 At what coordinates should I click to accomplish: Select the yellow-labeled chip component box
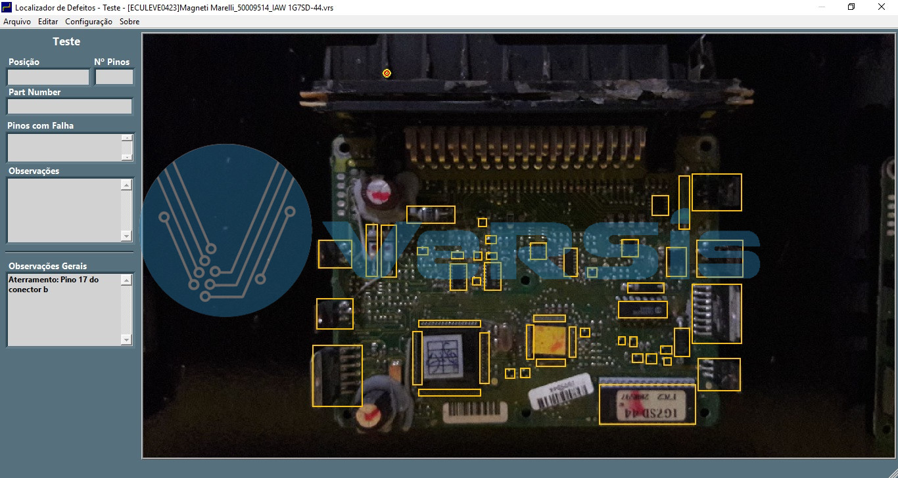[x=550, y=340]
